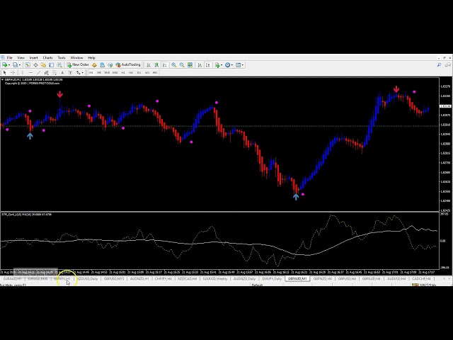Select the trendline drawing tool
The height and width of the screenshot is (340, 453).
[x=37, y=72]
